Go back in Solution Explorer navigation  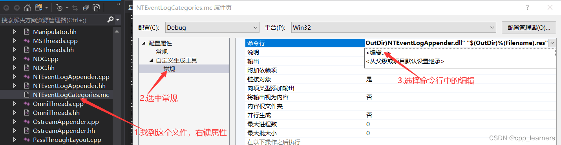(x=7, y=7)
